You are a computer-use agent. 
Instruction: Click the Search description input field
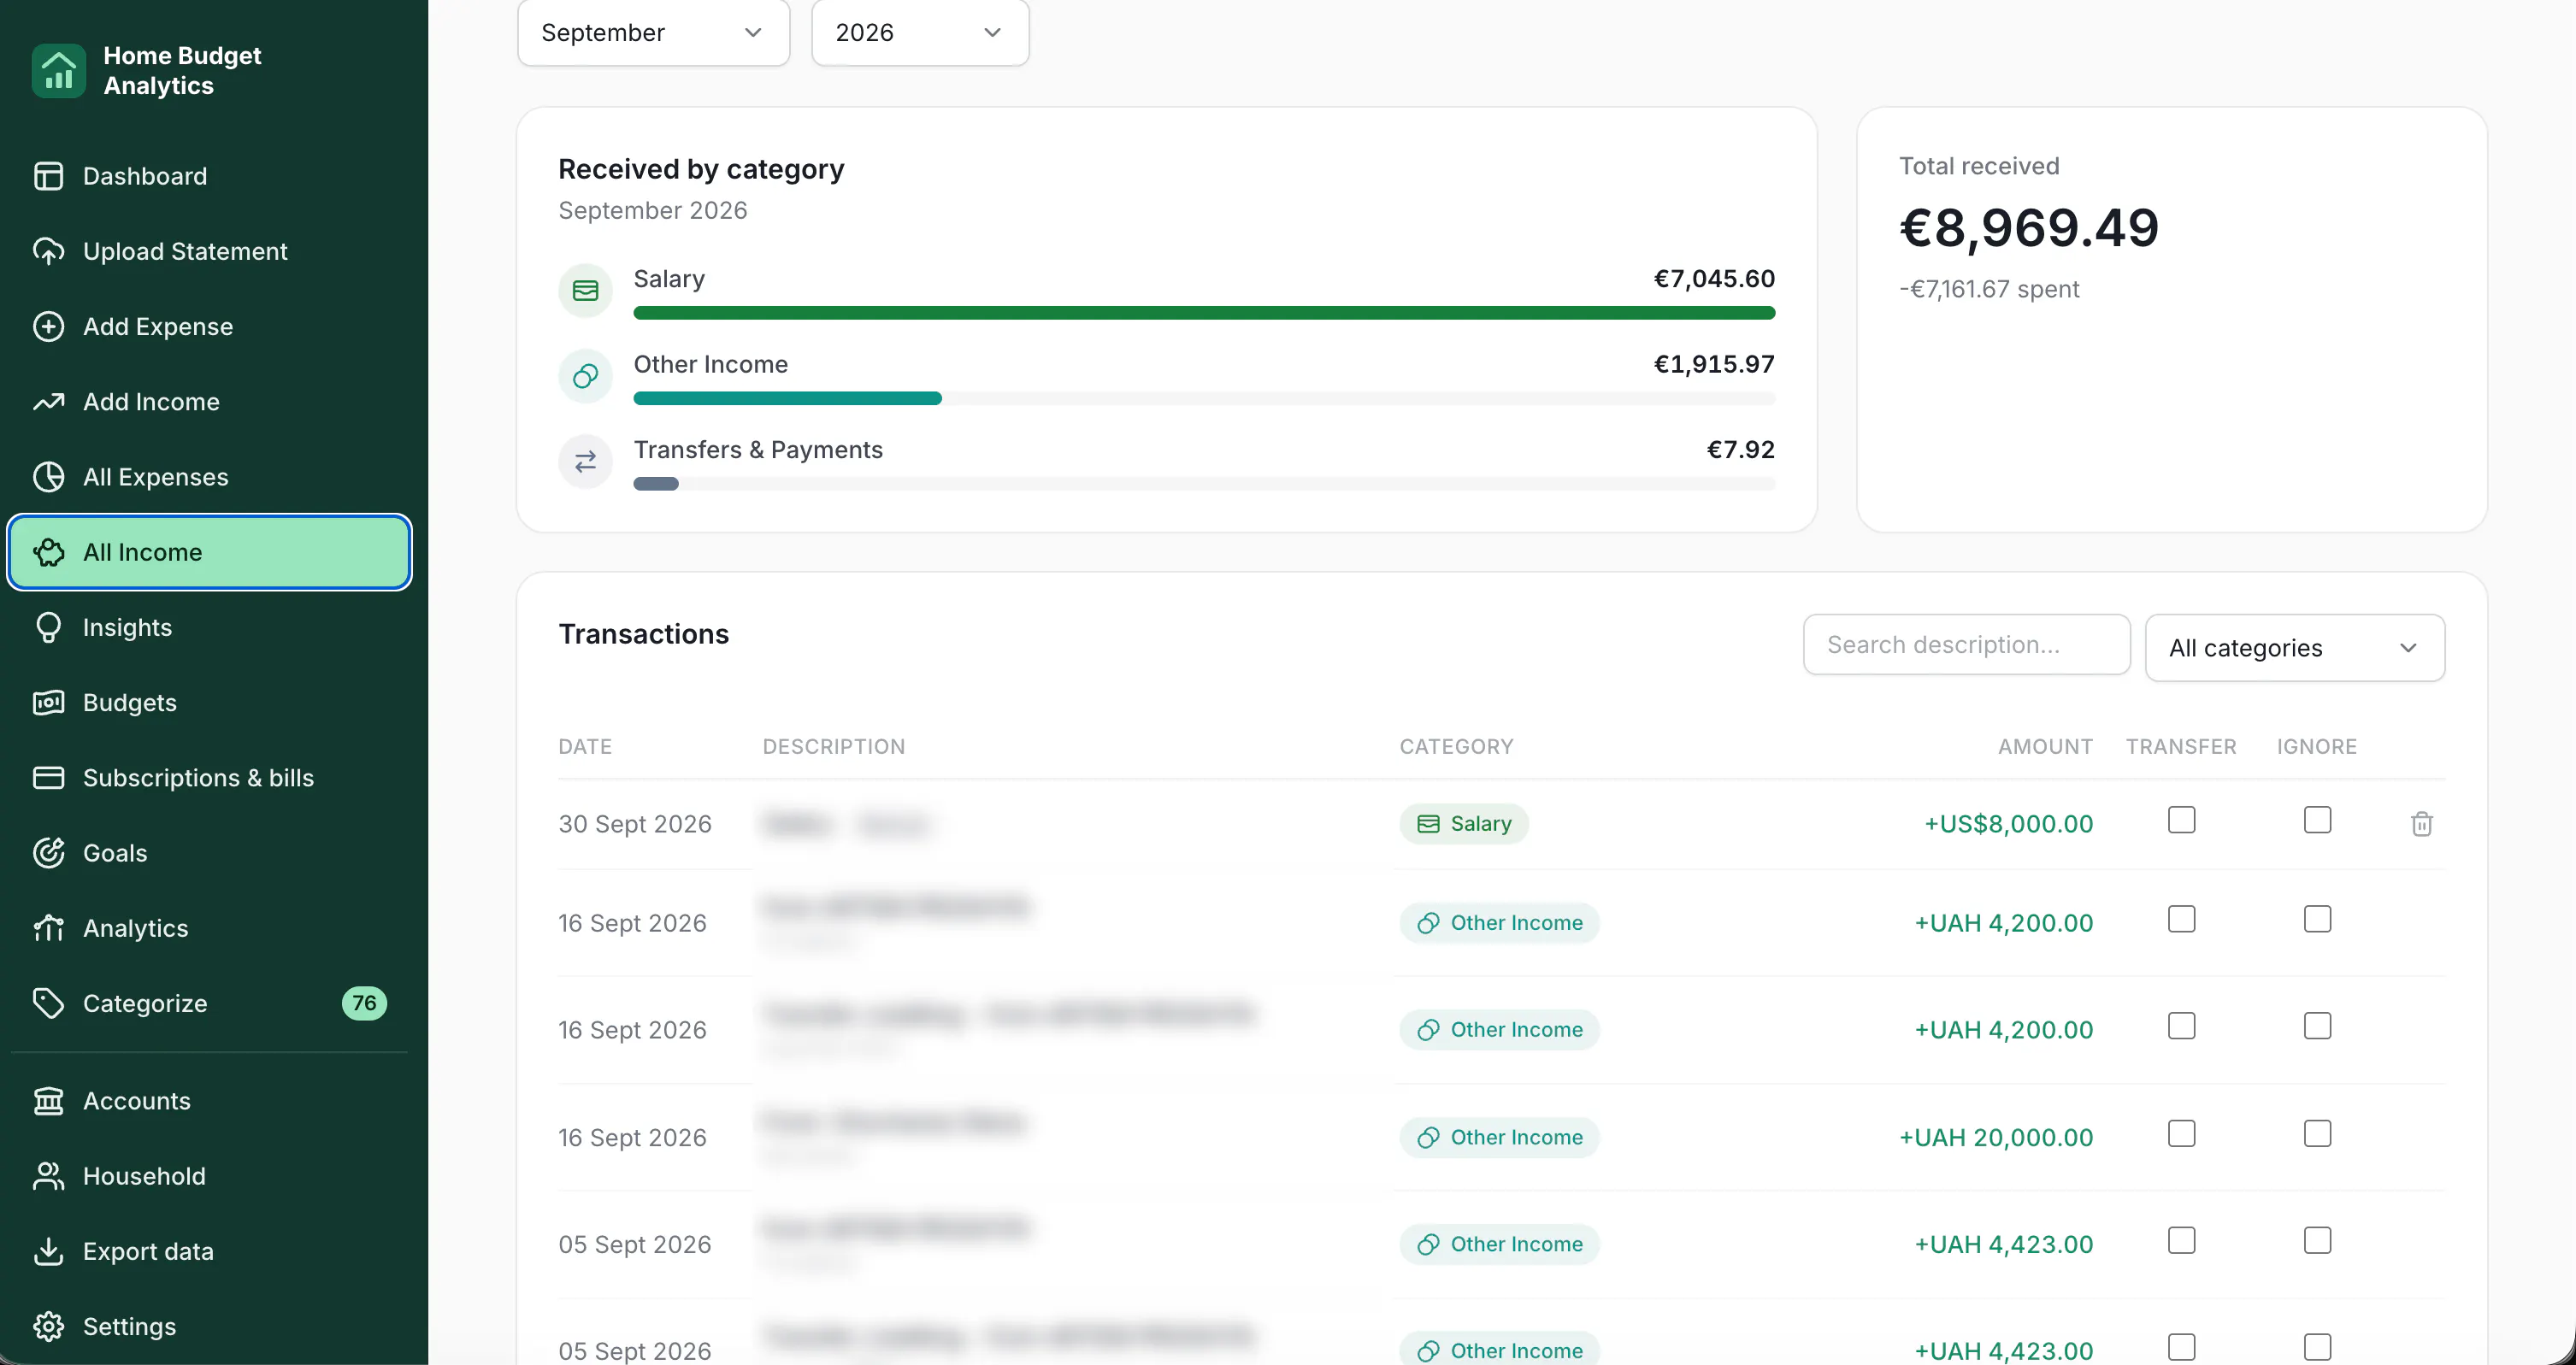[x=1966, y=645]
